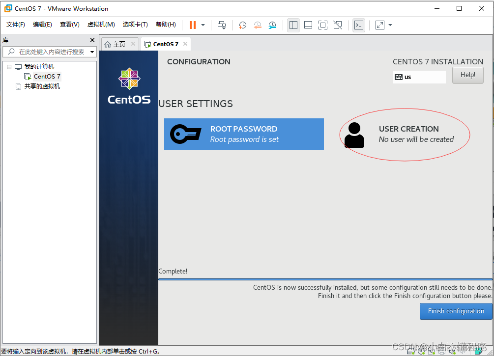Click the 'CENTOS 7 INSTALLATION' text
Screen dimensions: 494x356
tap(438, 62)
